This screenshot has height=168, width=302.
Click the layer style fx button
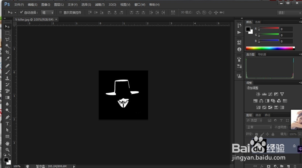click(x=262, y=166)
